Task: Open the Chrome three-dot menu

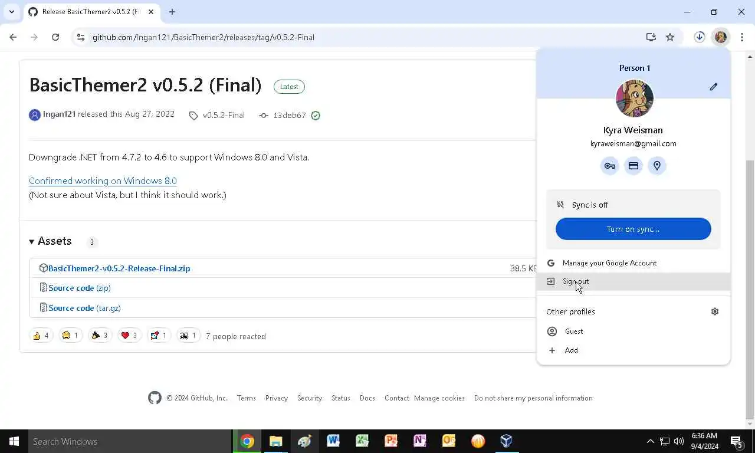Action: point(742,37)
